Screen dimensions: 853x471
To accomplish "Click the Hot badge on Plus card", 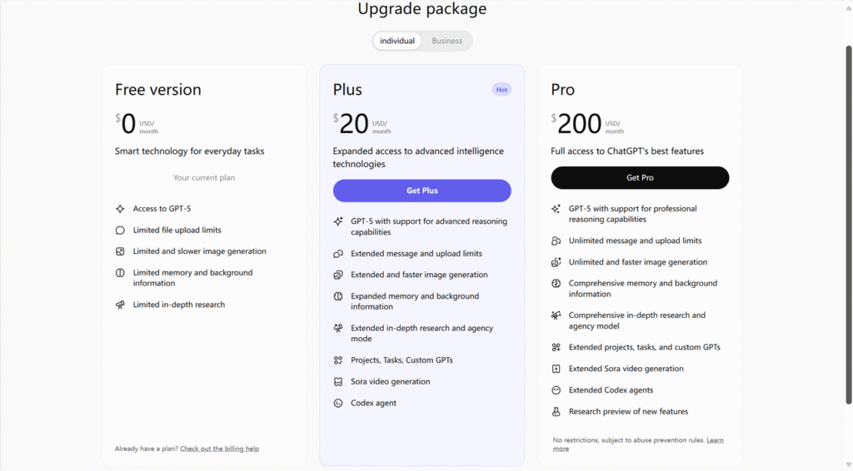I will tap(501, 90).
